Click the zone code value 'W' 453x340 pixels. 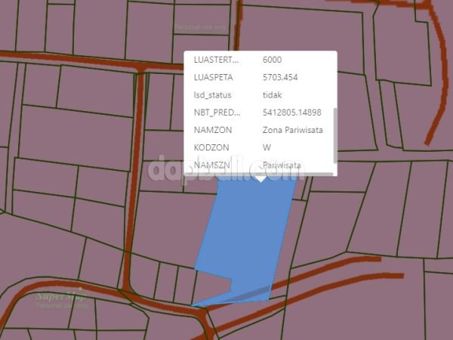point(267,147)
